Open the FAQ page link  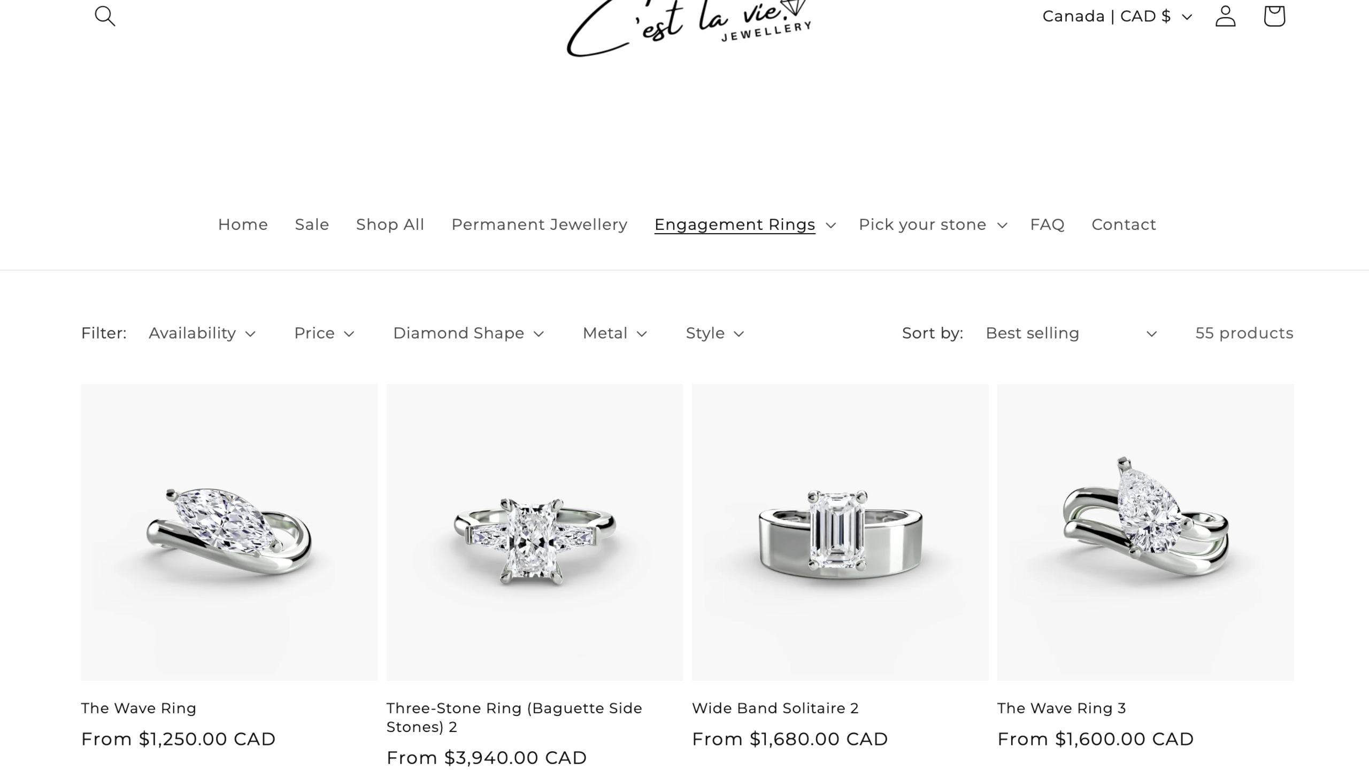1047,225
